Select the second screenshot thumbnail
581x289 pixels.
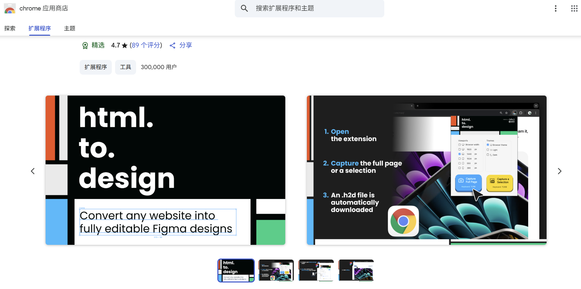(x=276, y=270)
